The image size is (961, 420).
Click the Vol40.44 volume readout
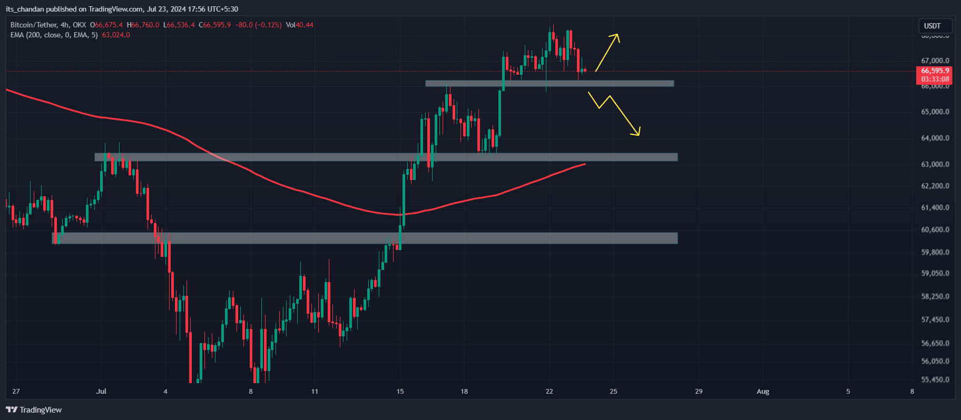pos(300,25)
